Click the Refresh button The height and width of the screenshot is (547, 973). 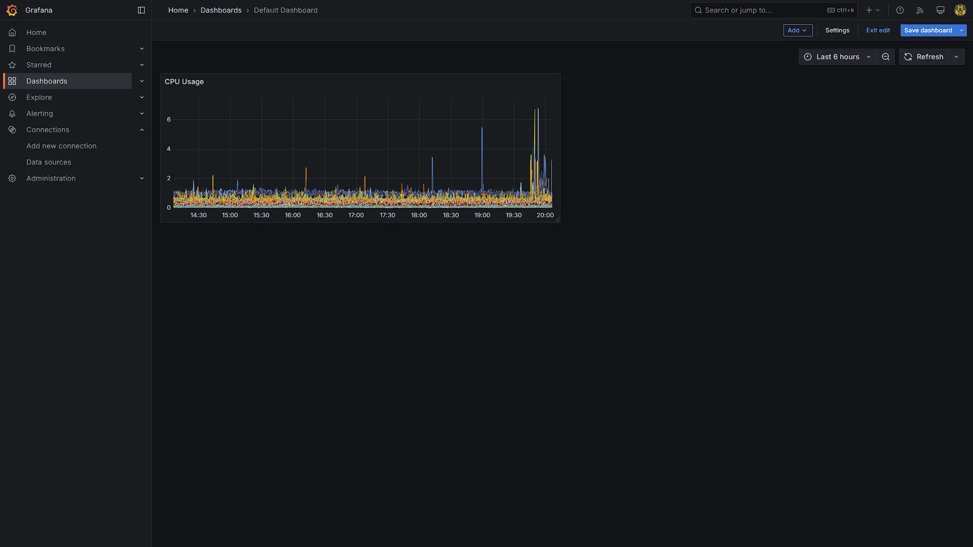tap(924, 57)
